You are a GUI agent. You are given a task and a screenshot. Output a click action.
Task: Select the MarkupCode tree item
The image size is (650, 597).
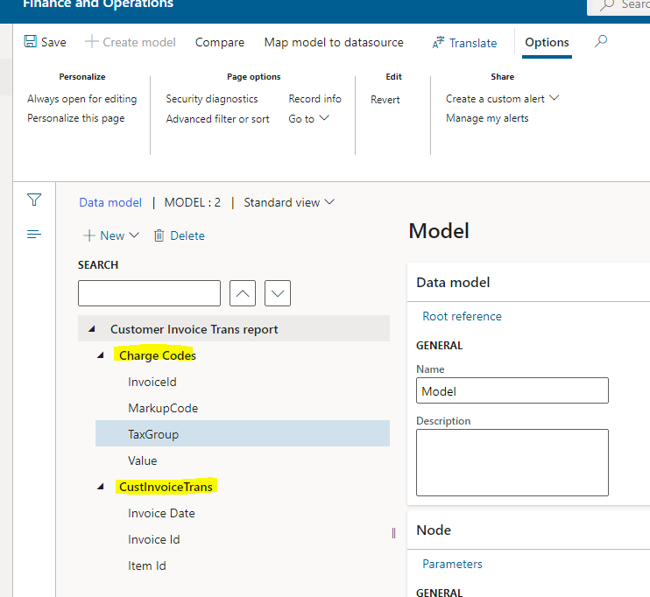tap(163, 408)
